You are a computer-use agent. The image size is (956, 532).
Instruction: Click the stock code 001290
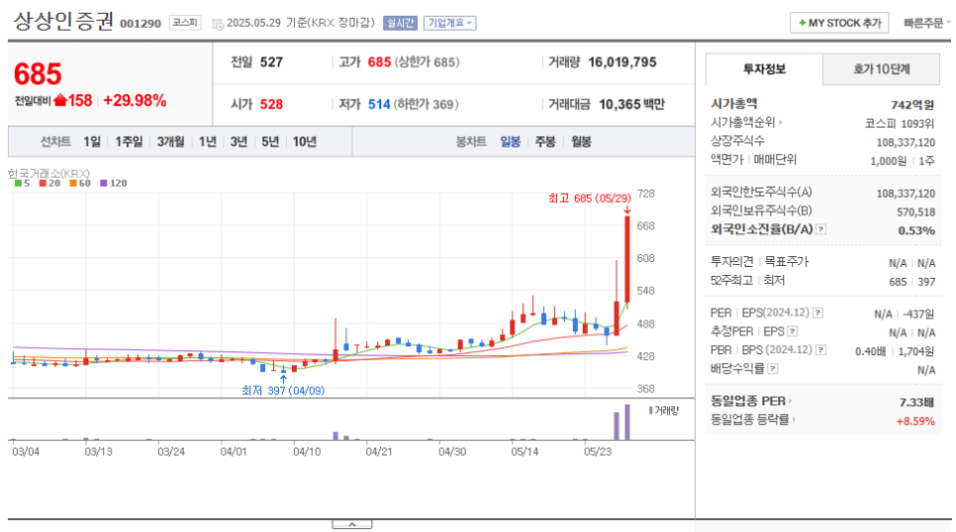141,24
